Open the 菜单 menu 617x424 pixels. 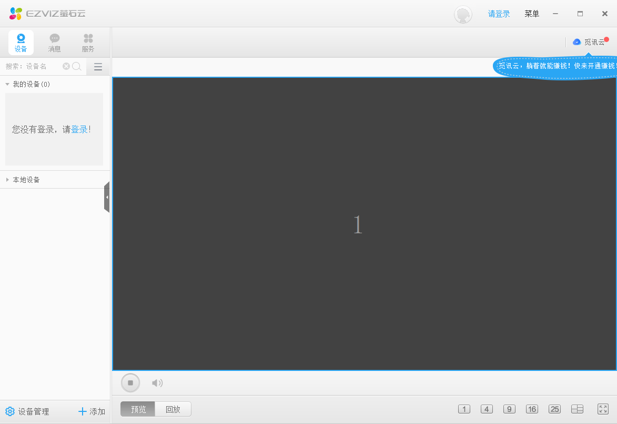532,14
